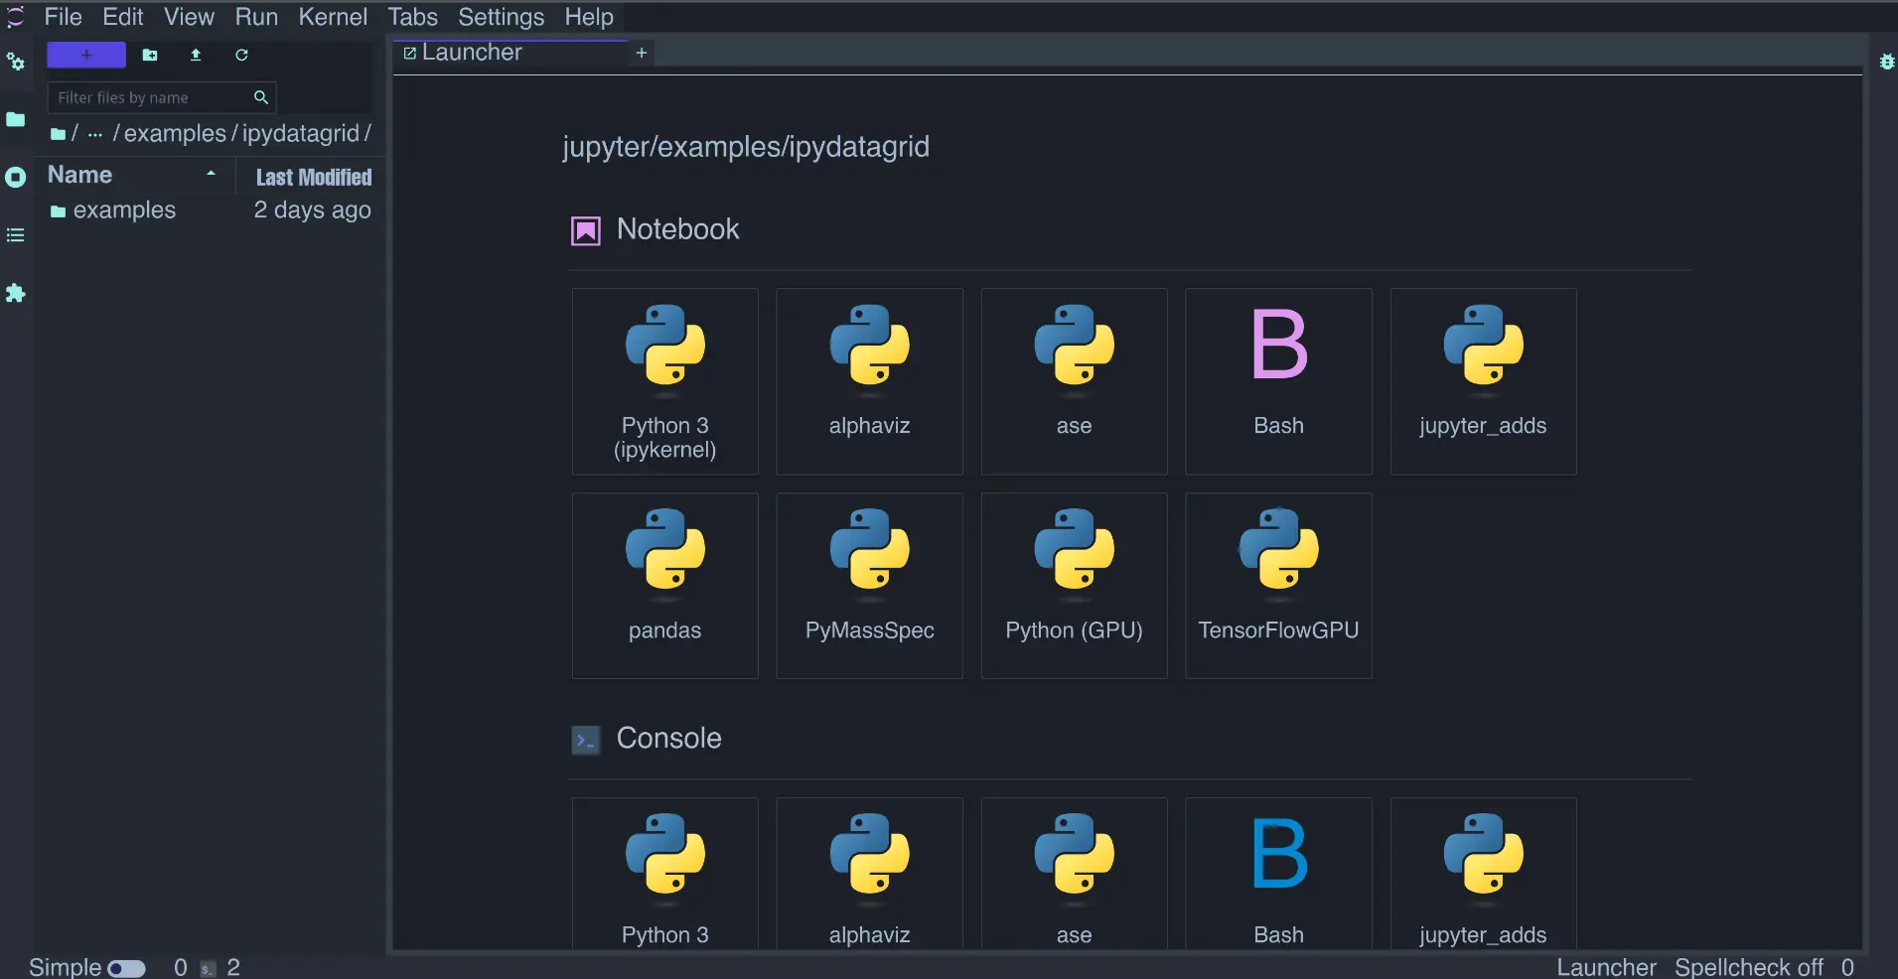Open alphaviz console
This screenshot has width=1898, height=979.
[x=869, y=874]
